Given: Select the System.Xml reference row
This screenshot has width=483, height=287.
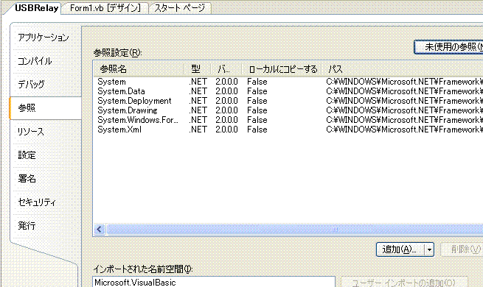Looking at the screenshot, I should point(288,130).
